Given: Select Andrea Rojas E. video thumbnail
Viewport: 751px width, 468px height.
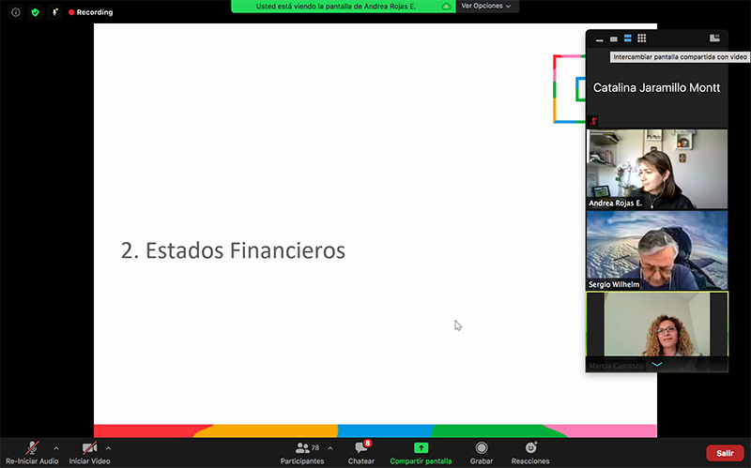Looking at the screenshot, I should coord(656,169).
